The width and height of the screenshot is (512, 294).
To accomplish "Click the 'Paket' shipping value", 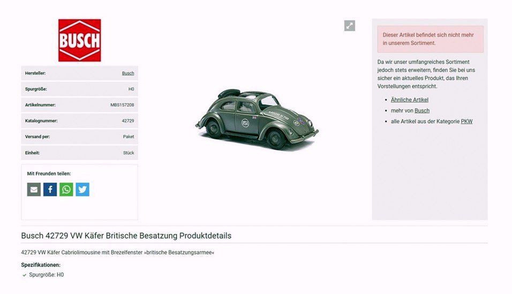I will tap(129, 137).
